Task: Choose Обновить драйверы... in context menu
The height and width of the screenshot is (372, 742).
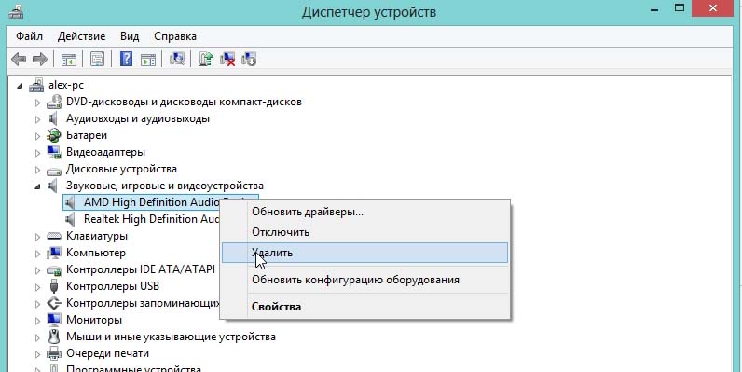Action: 364,212
